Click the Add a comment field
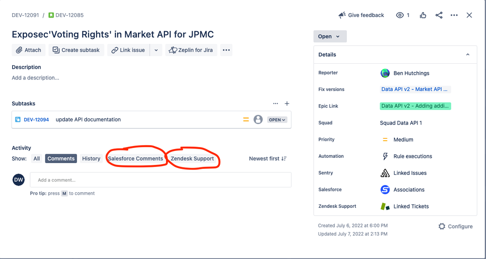This screenshot has width=486, height=259. (x=161, y=180)
